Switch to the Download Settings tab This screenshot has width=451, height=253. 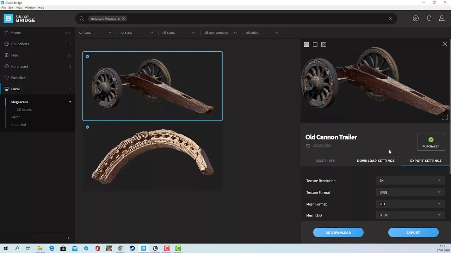[x=376, y=161]
